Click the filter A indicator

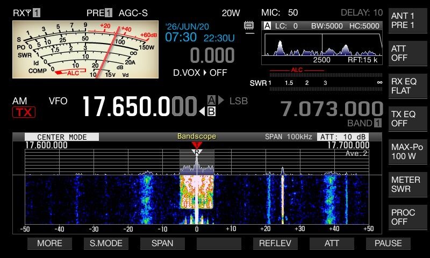click(x=267, y=26)
